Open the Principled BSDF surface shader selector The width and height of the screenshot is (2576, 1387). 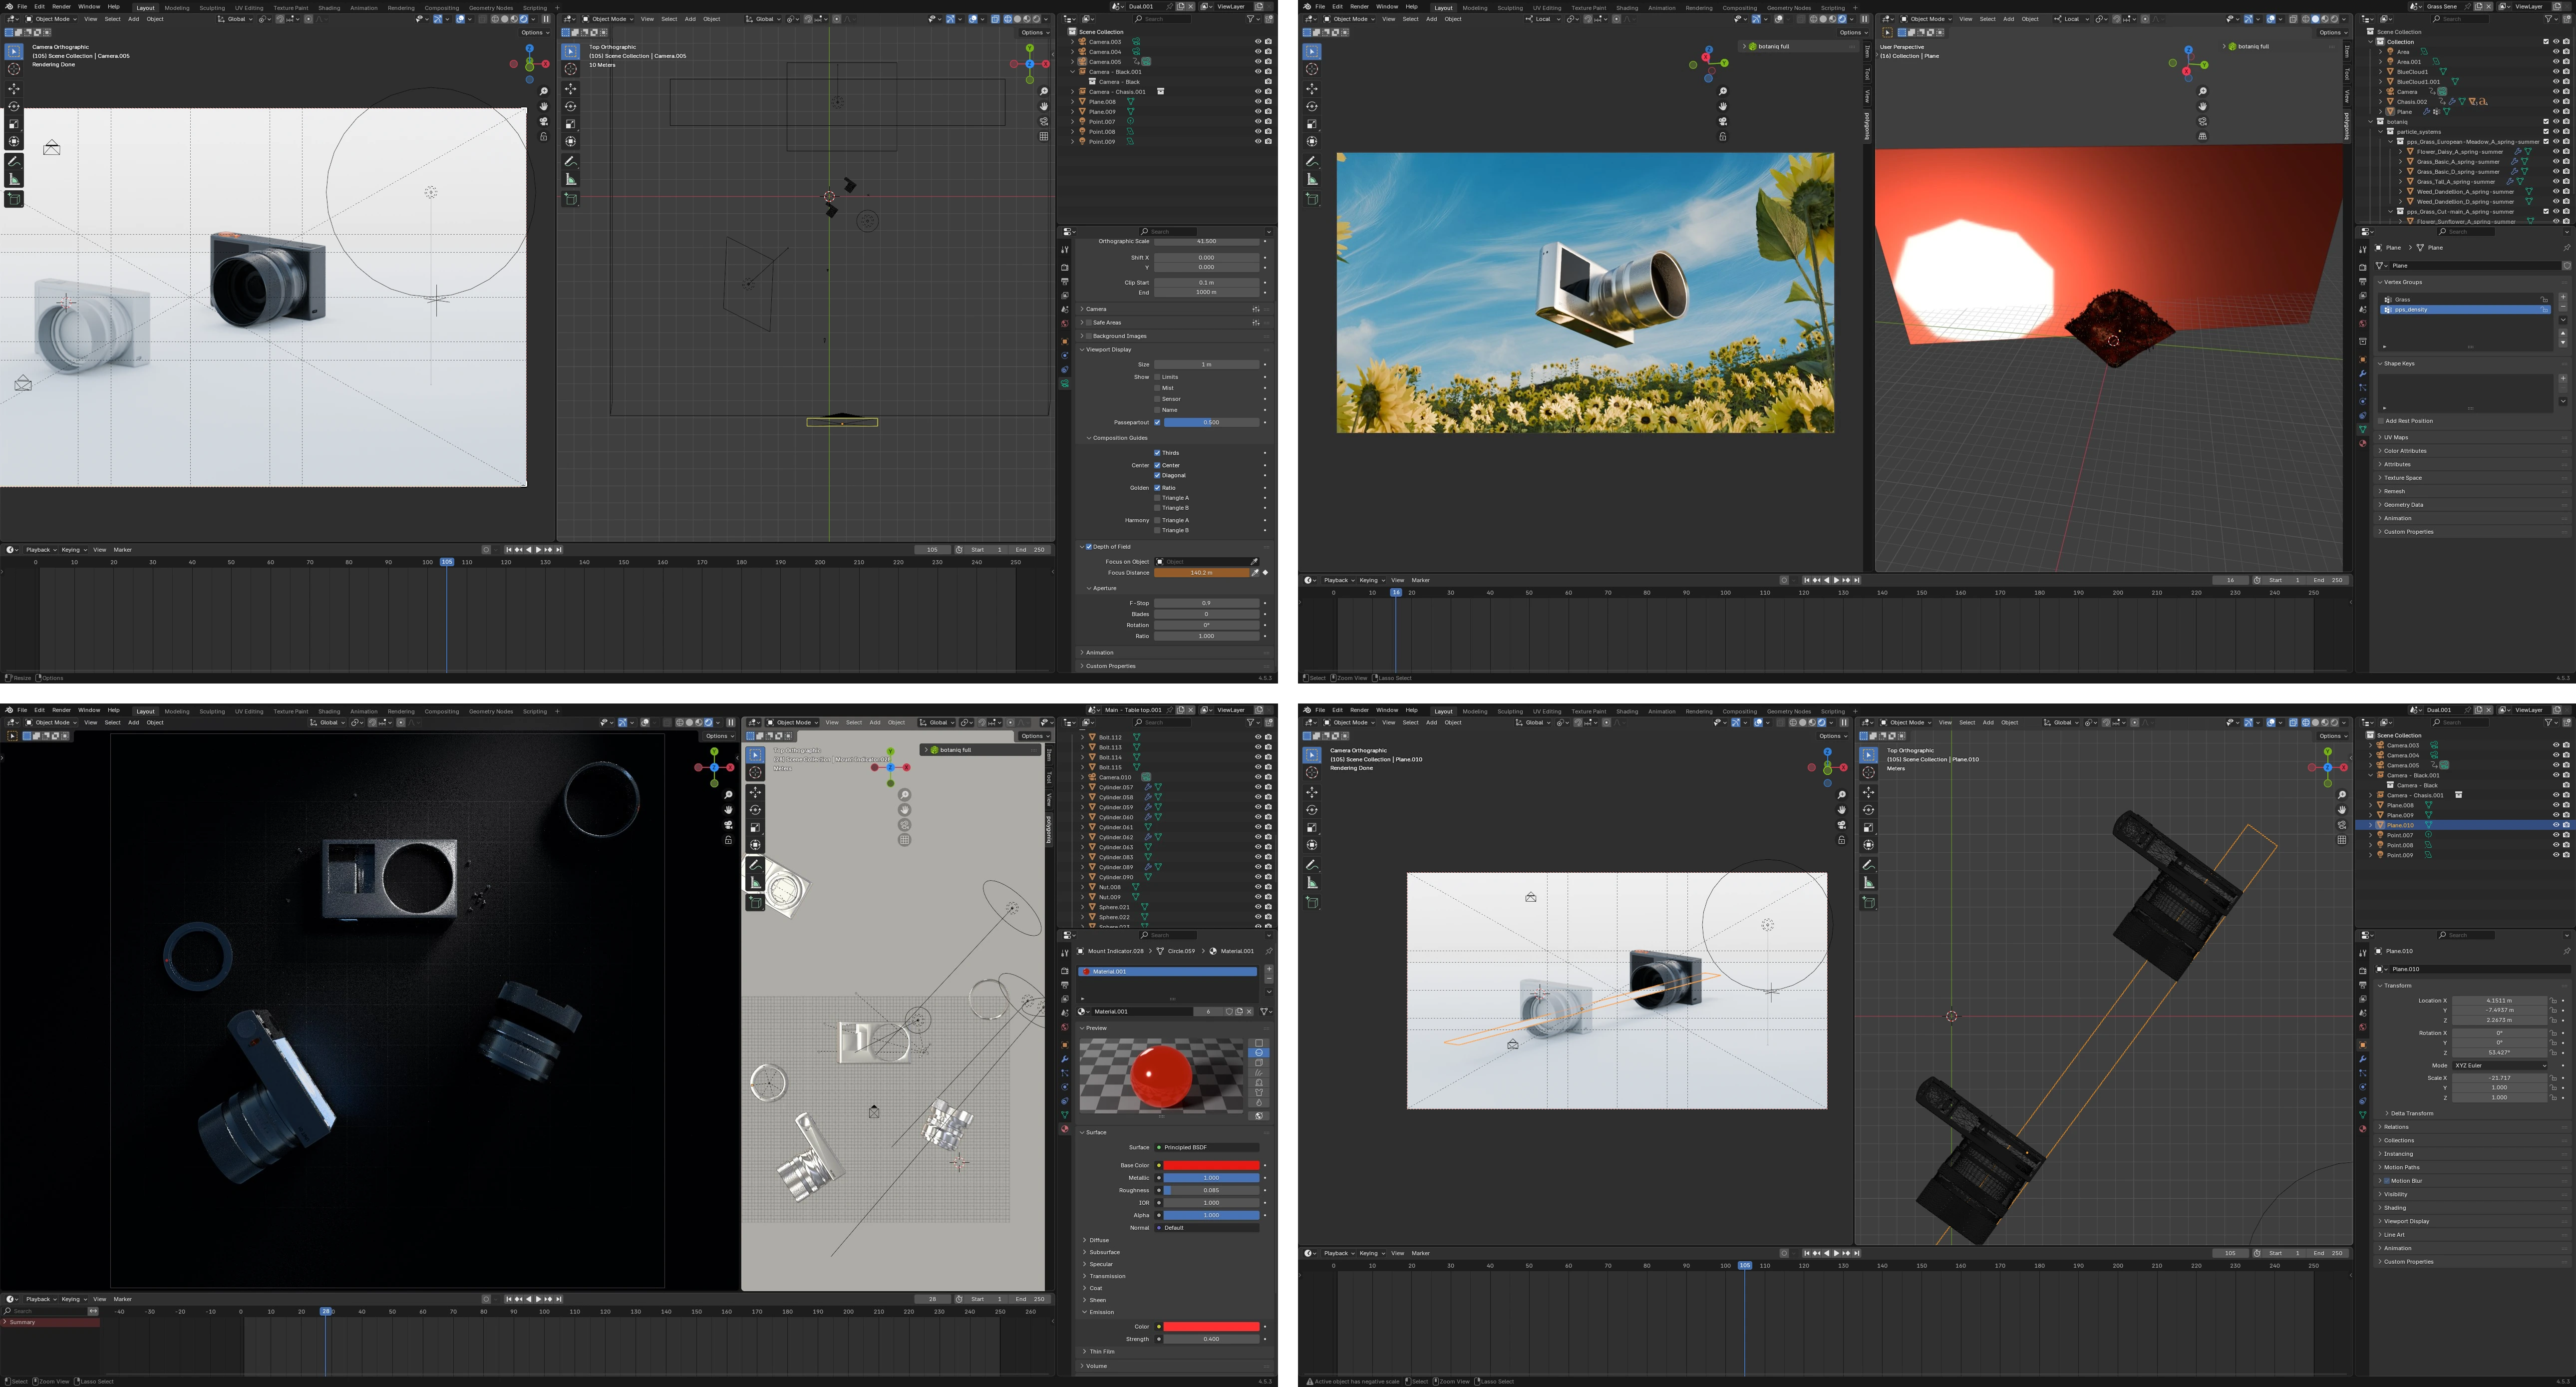click(x=1207, y=1147)
